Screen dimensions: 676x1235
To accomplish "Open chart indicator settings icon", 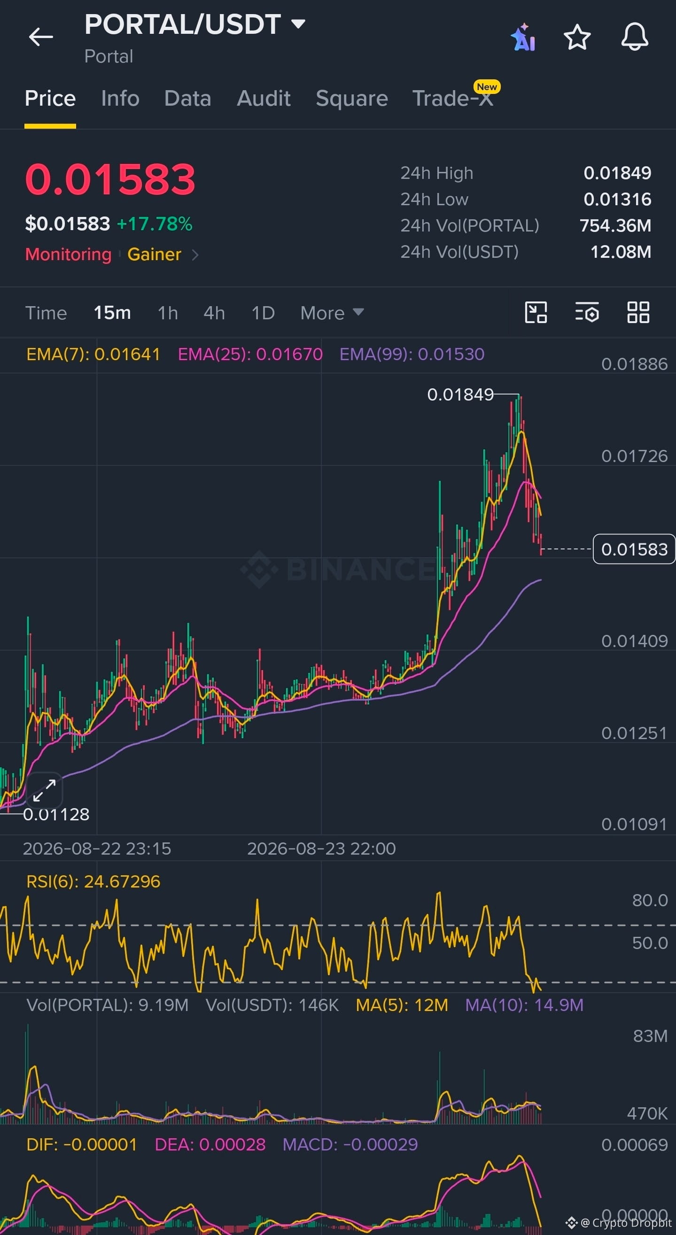I will coord(587,313).
